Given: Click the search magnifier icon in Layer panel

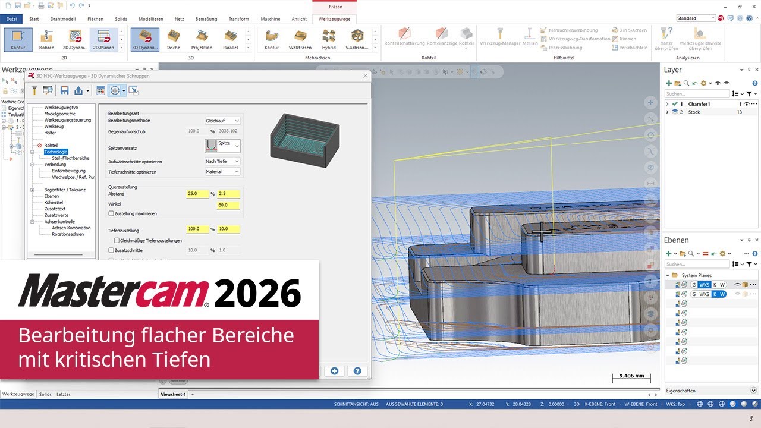Looking at the screenshot, I should click(687, 84).
